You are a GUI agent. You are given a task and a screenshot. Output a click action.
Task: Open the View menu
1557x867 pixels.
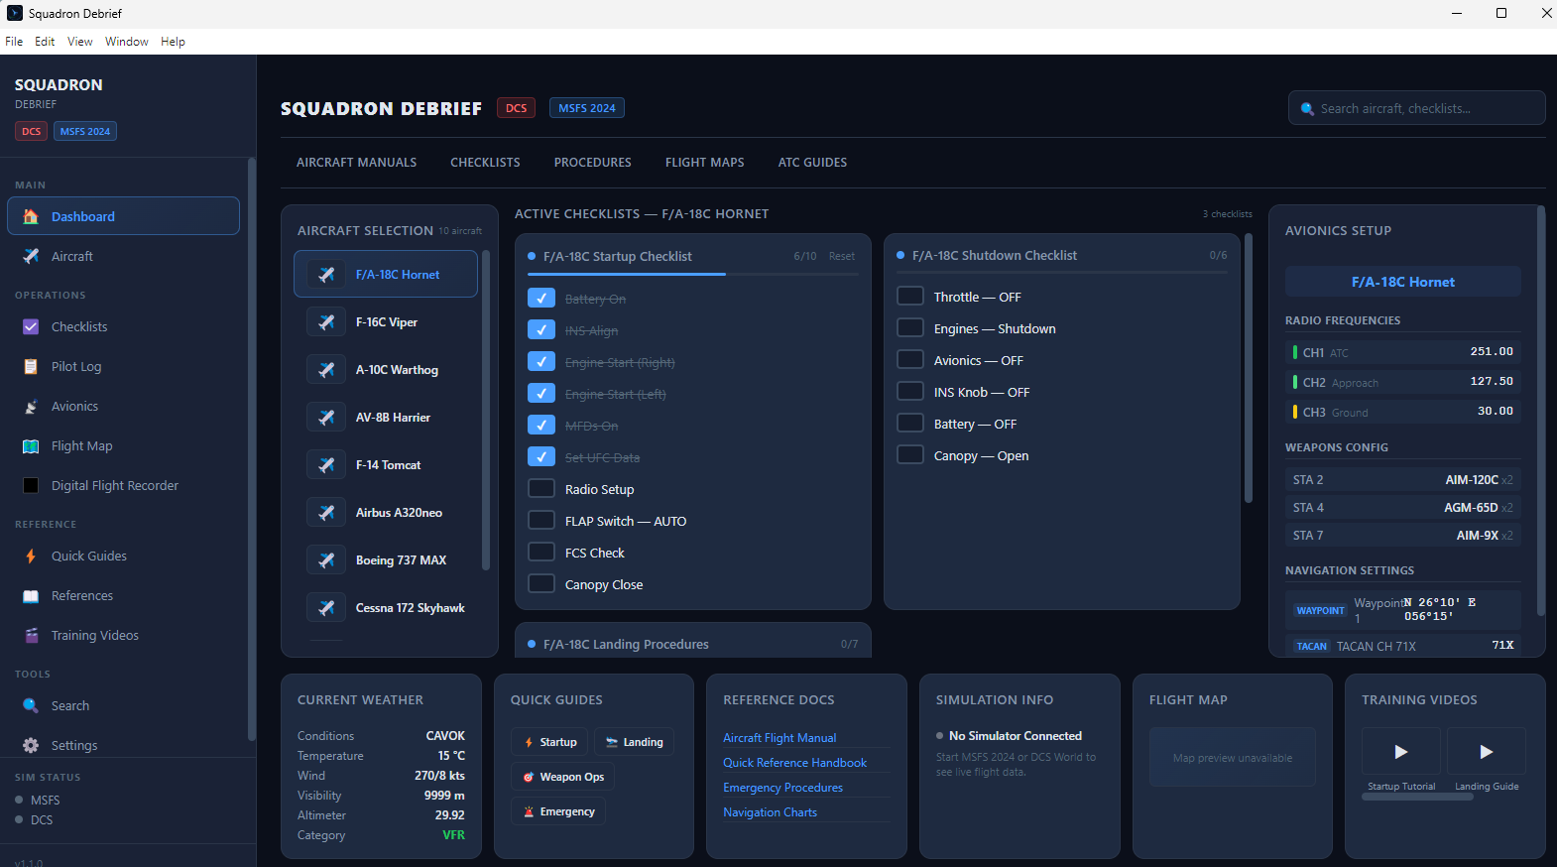[x=80, y=42]
